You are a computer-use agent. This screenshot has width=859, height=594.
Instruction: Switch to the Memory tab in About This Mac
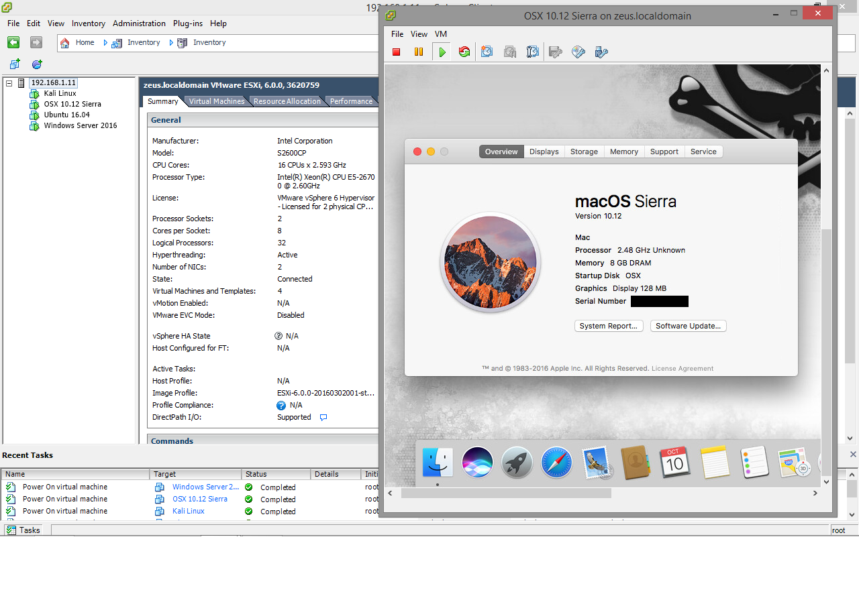click(624, 152)
